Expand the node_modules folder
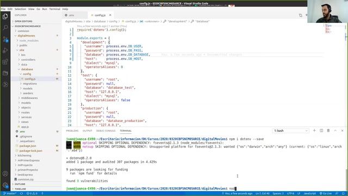 pos(36,40)
